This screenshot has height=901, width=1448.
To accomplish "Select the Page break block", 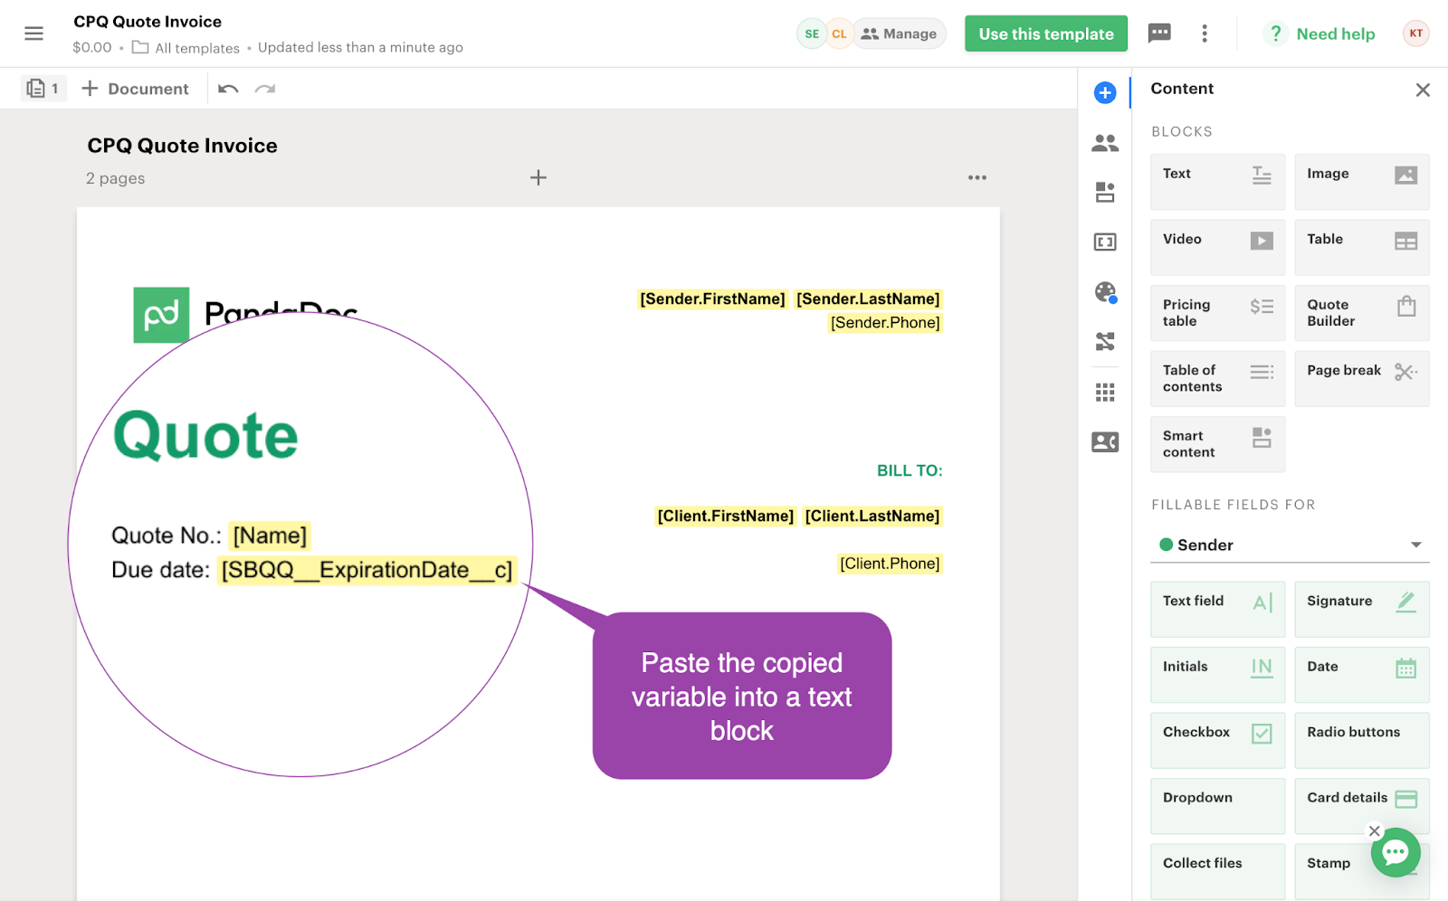I will coord(1362,378).
